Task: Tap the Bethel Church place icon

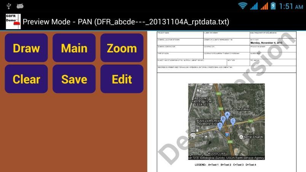Action: pyautogui.click(x=241, y=137)
